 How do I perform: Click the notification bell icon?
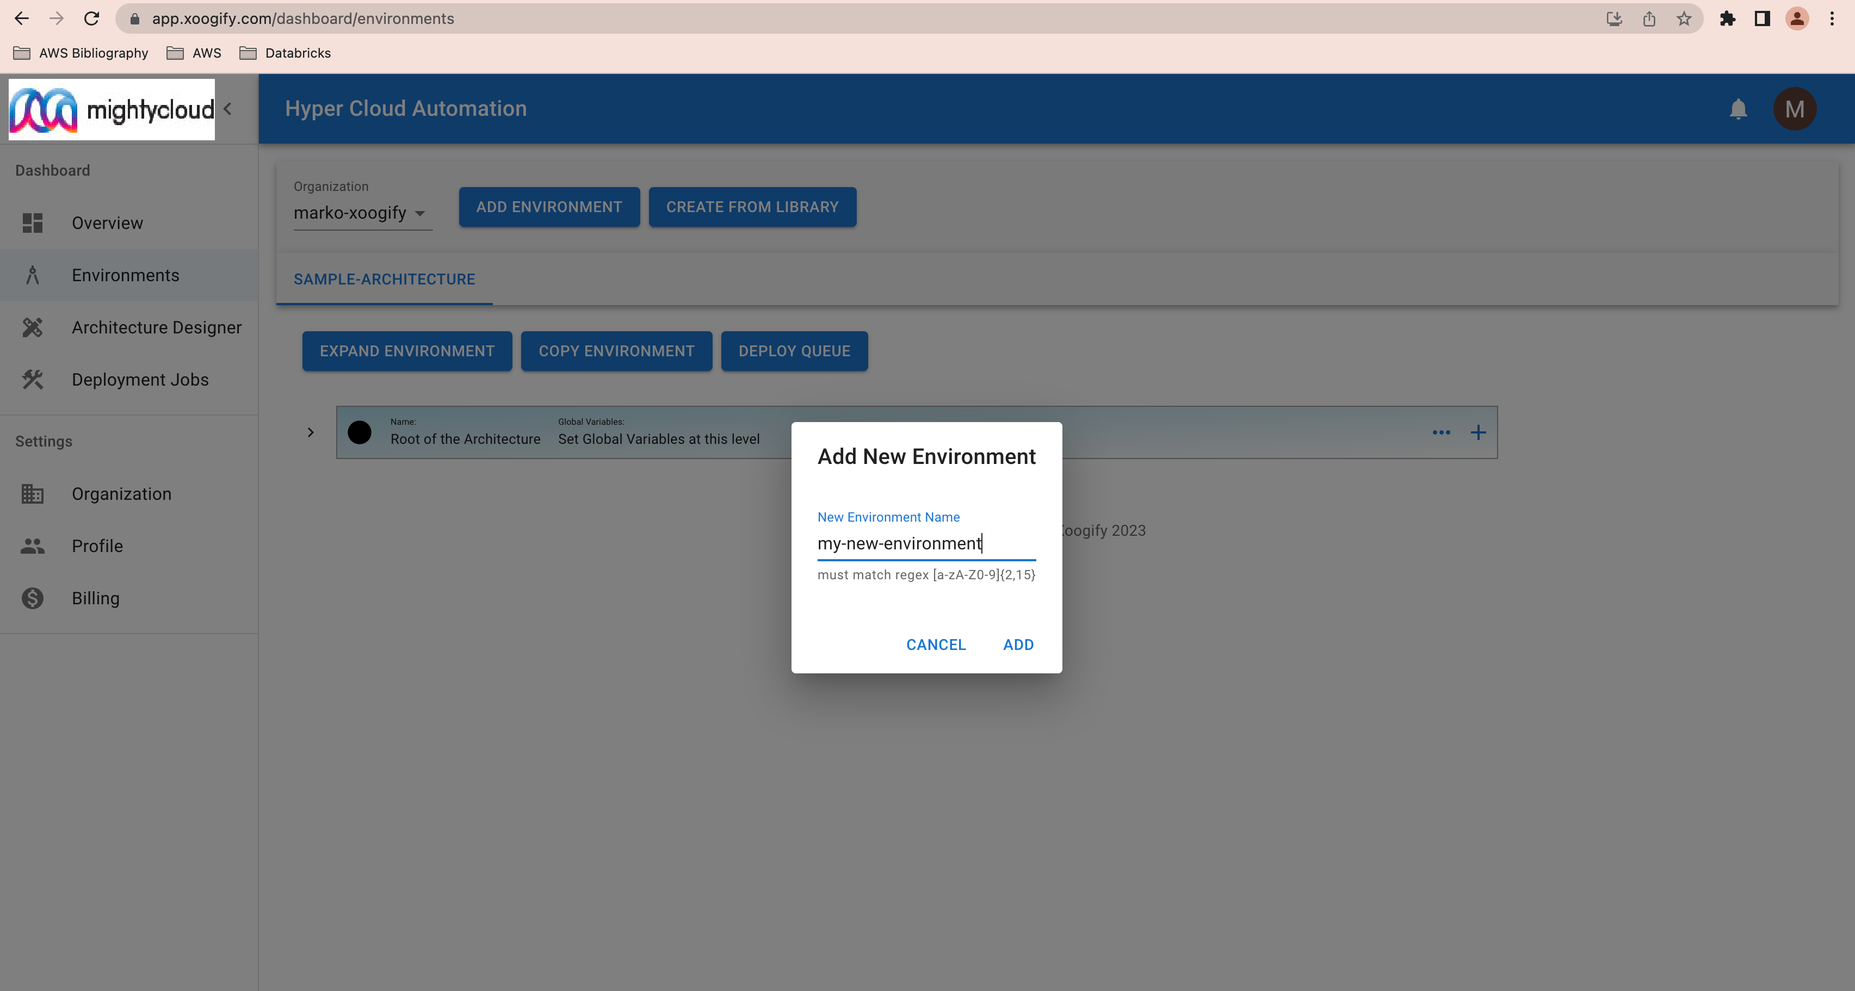pos(1737,109)
